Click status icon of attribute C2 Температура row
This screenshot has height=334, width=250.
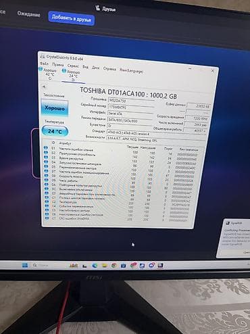(47, 201)
